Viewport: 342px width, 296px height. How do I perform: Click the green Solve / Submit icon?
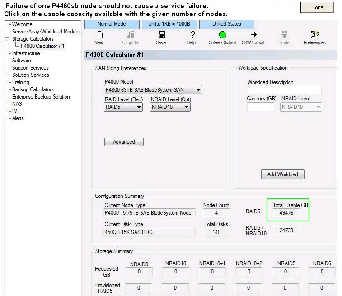[222, 35]
